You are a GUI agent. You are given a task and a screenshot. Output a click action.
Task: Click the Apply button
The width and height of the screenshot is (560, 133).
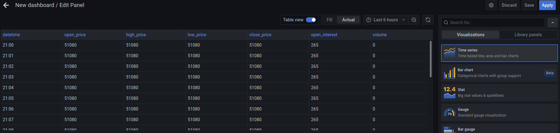coord(547,5)
